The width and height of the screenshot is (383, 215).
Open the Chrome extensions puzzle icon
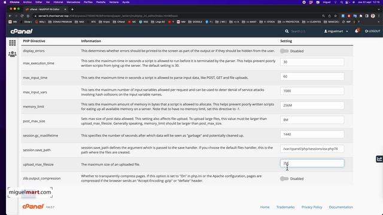pyautogui.click(x=361, y=16)
